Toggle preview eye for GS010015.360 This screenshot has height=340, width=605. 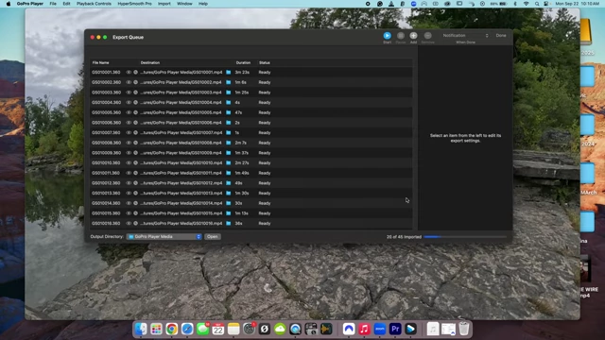point(129,213)
